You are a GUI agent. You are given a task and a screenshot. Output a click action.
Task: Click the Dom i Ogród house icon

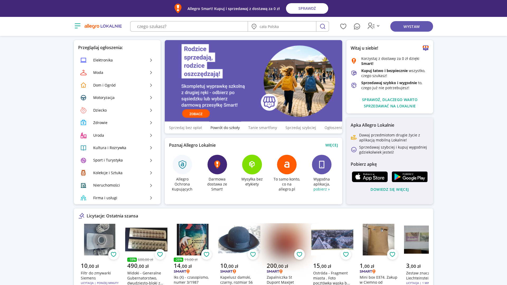tap(83, 85)
